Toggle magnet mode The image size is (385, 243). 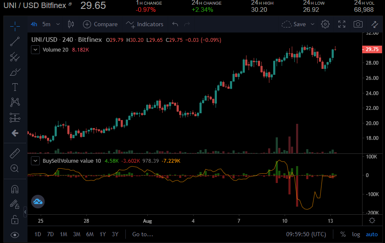click(15, 189)
